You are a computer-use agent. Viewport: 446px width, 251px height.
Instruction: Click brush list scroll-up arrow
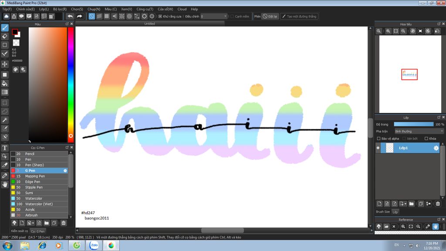(71, 153)
